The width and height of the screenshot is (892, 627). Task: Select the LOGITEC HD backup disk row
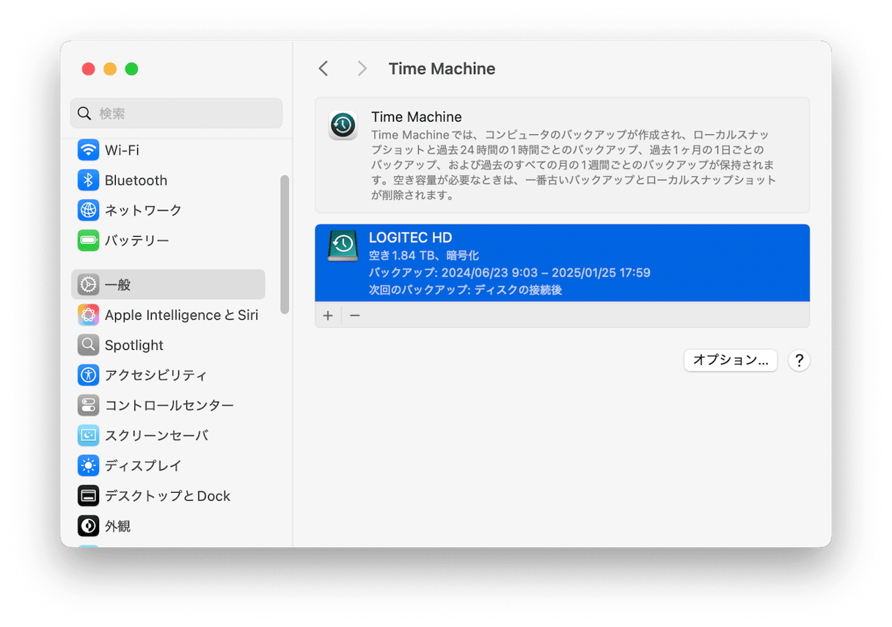coord(562,263)
